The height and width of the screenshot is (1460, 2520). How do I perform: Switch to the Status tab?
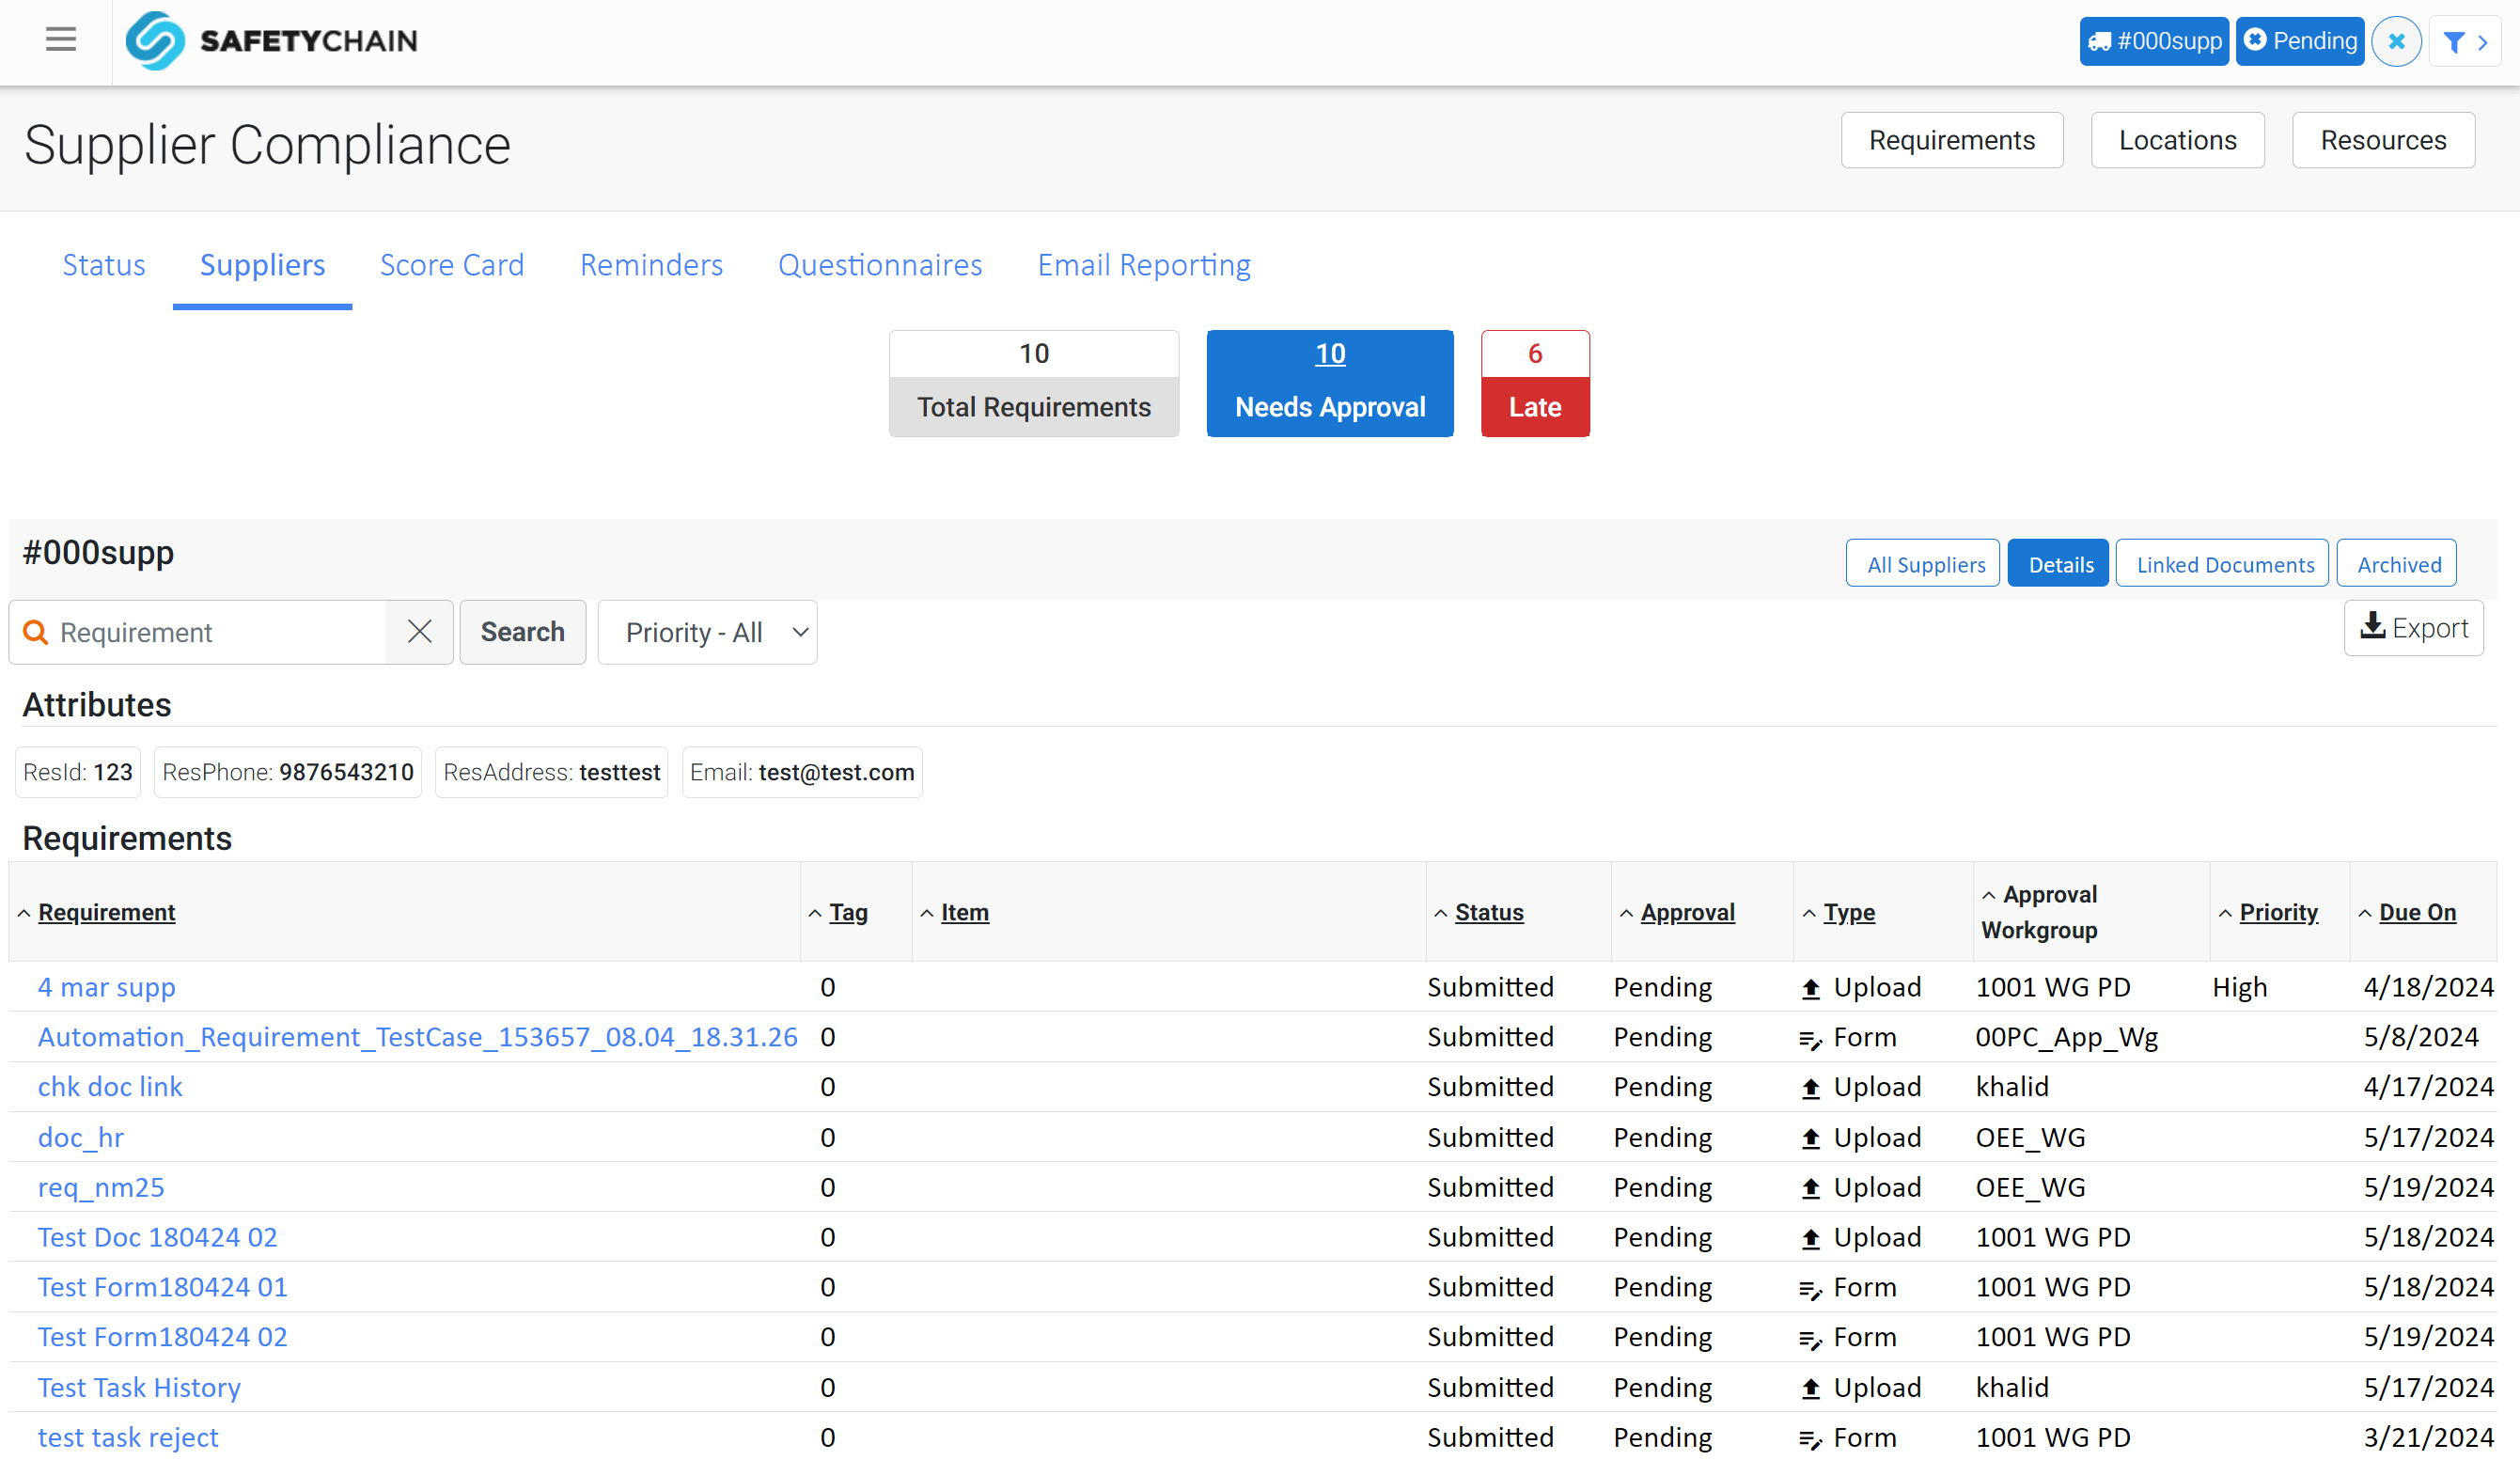[x=104, y=265]
